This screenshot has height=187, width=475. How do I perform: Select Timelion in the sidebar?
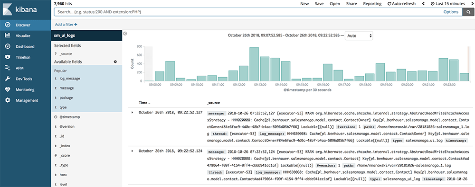[x=26, y=57]
